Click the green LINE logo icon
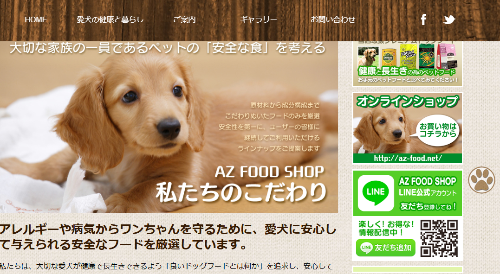 tap(376, 193)
